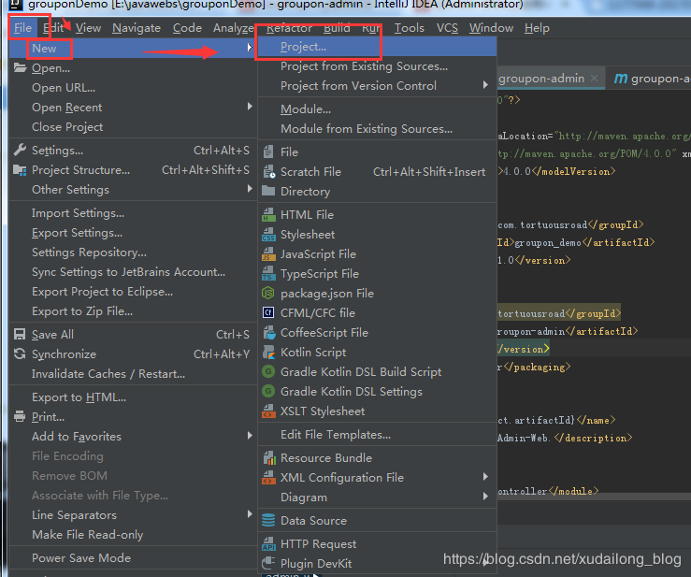Click the package.json File icon

tap(268, 293)
